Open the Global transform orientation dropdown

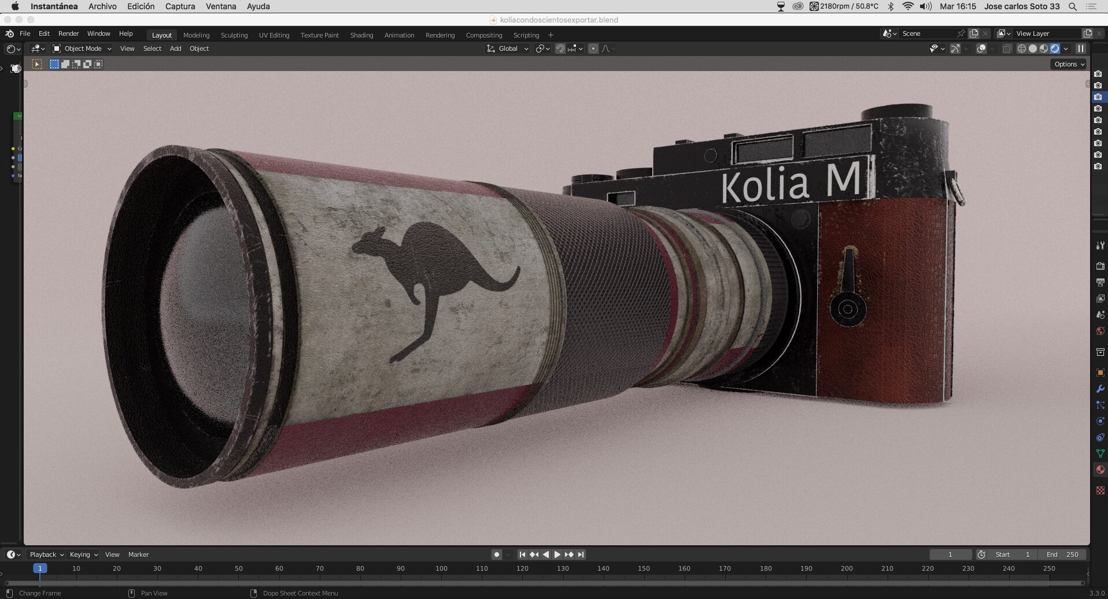pyautogui.click(x=507, y=49)
